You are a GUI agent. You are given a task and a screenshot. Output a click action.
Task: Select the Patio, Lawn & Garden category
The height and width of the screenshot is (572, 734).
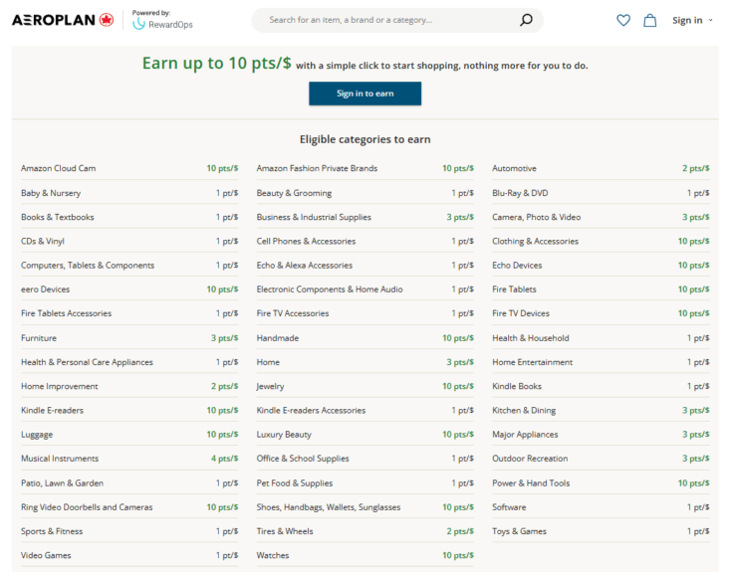(x=62, y=483)
